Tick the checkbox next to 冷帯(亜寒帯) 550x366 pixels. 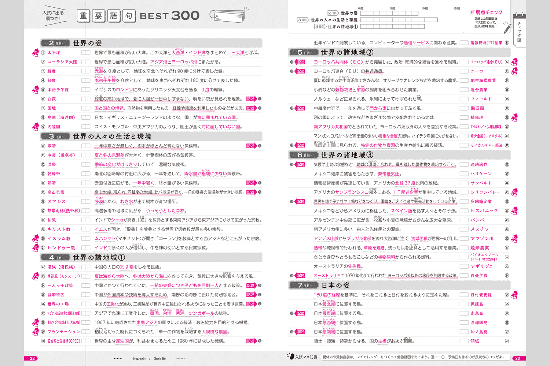click(x=86, y=155)
